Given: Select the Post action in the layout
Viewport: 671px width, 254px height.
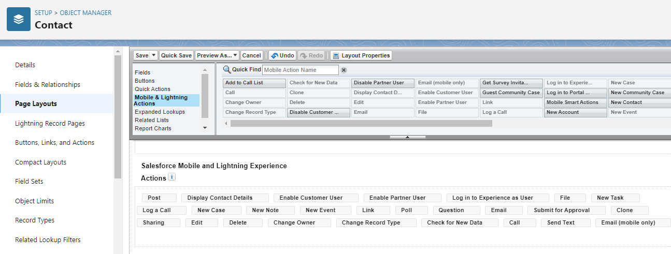Looking at the screenshot, I should (159, 198).
